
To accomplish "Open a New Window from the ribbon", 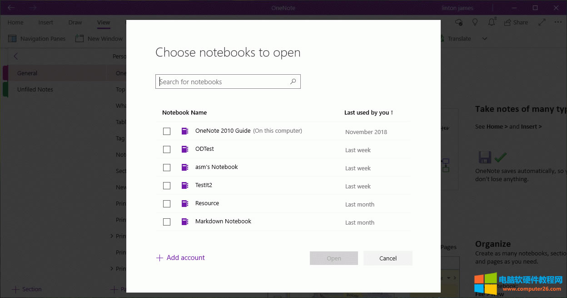I will (99, 38).
